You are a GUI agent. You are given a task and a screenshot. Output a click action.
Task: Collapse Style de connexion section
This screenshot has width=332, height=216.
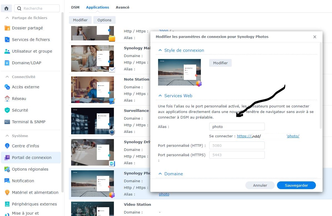160,50
